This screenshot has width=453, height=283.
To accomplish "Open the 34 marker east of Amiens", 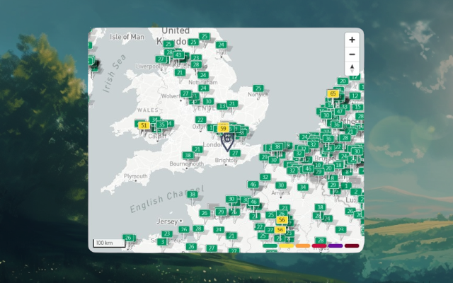I will pyautogui.click(x=302, y=187).
